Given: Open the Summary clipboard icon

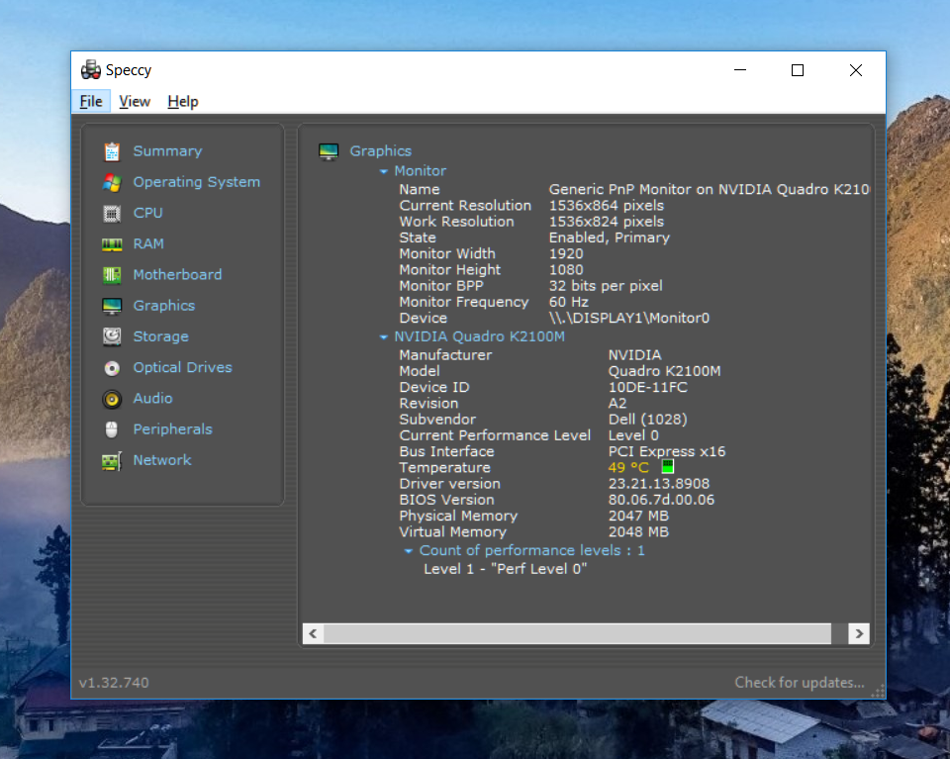Looking at the screenshot, I should click(x=112, y=151).
